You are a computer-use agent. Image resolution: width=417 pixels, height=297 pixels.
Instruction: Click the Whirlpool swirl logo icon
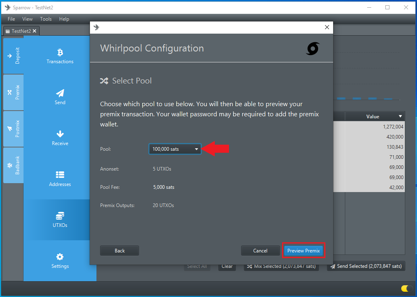[x=312, y=49]
